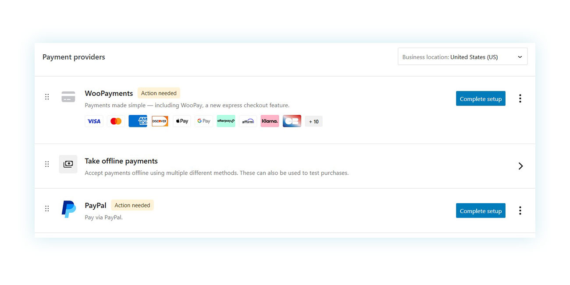Click the Take offline payments drag handle

click(47, 164)
